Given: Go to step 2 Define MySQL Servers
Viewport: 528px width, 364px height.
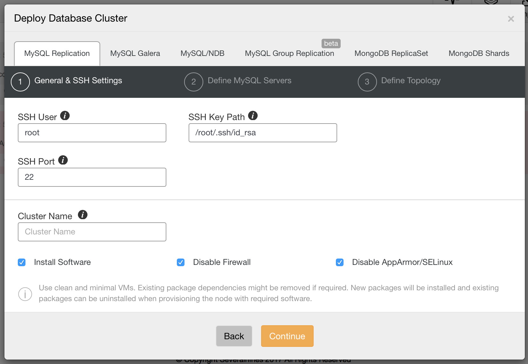Looking at the screenshot, I should 238,82.
